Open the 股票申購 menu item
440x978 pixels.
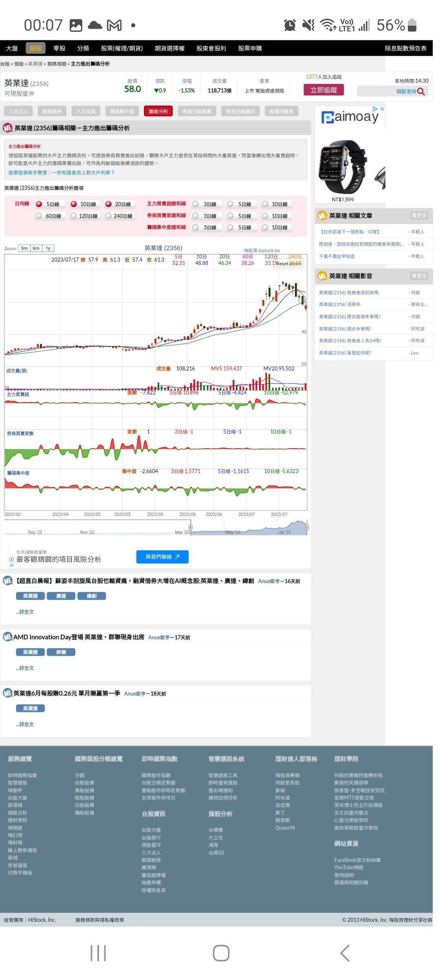pyautogui.click(x=250, y=48)
